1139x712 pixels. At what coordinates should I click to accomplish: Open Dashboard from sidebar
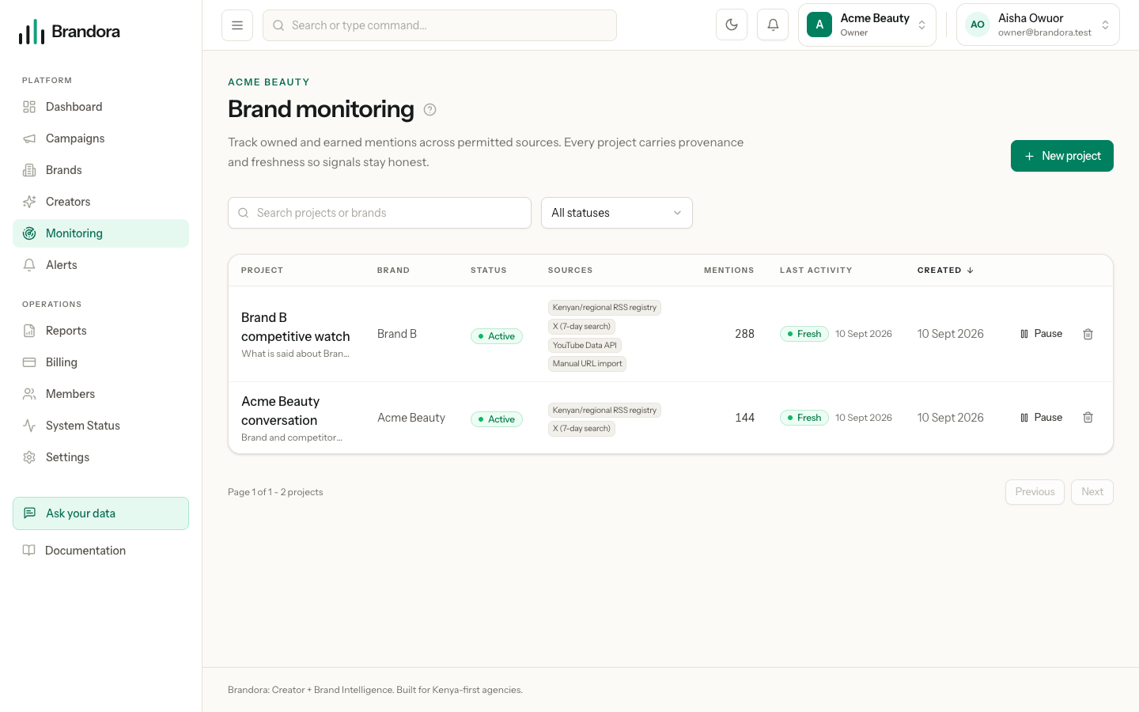point(100,107)
